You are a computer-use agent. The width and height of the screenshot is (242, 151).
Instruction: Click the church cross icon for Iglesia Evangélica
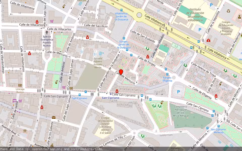click(47, 32)
